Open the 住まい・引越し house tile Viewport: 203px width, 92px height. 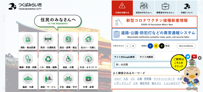(x=88, y=41)
